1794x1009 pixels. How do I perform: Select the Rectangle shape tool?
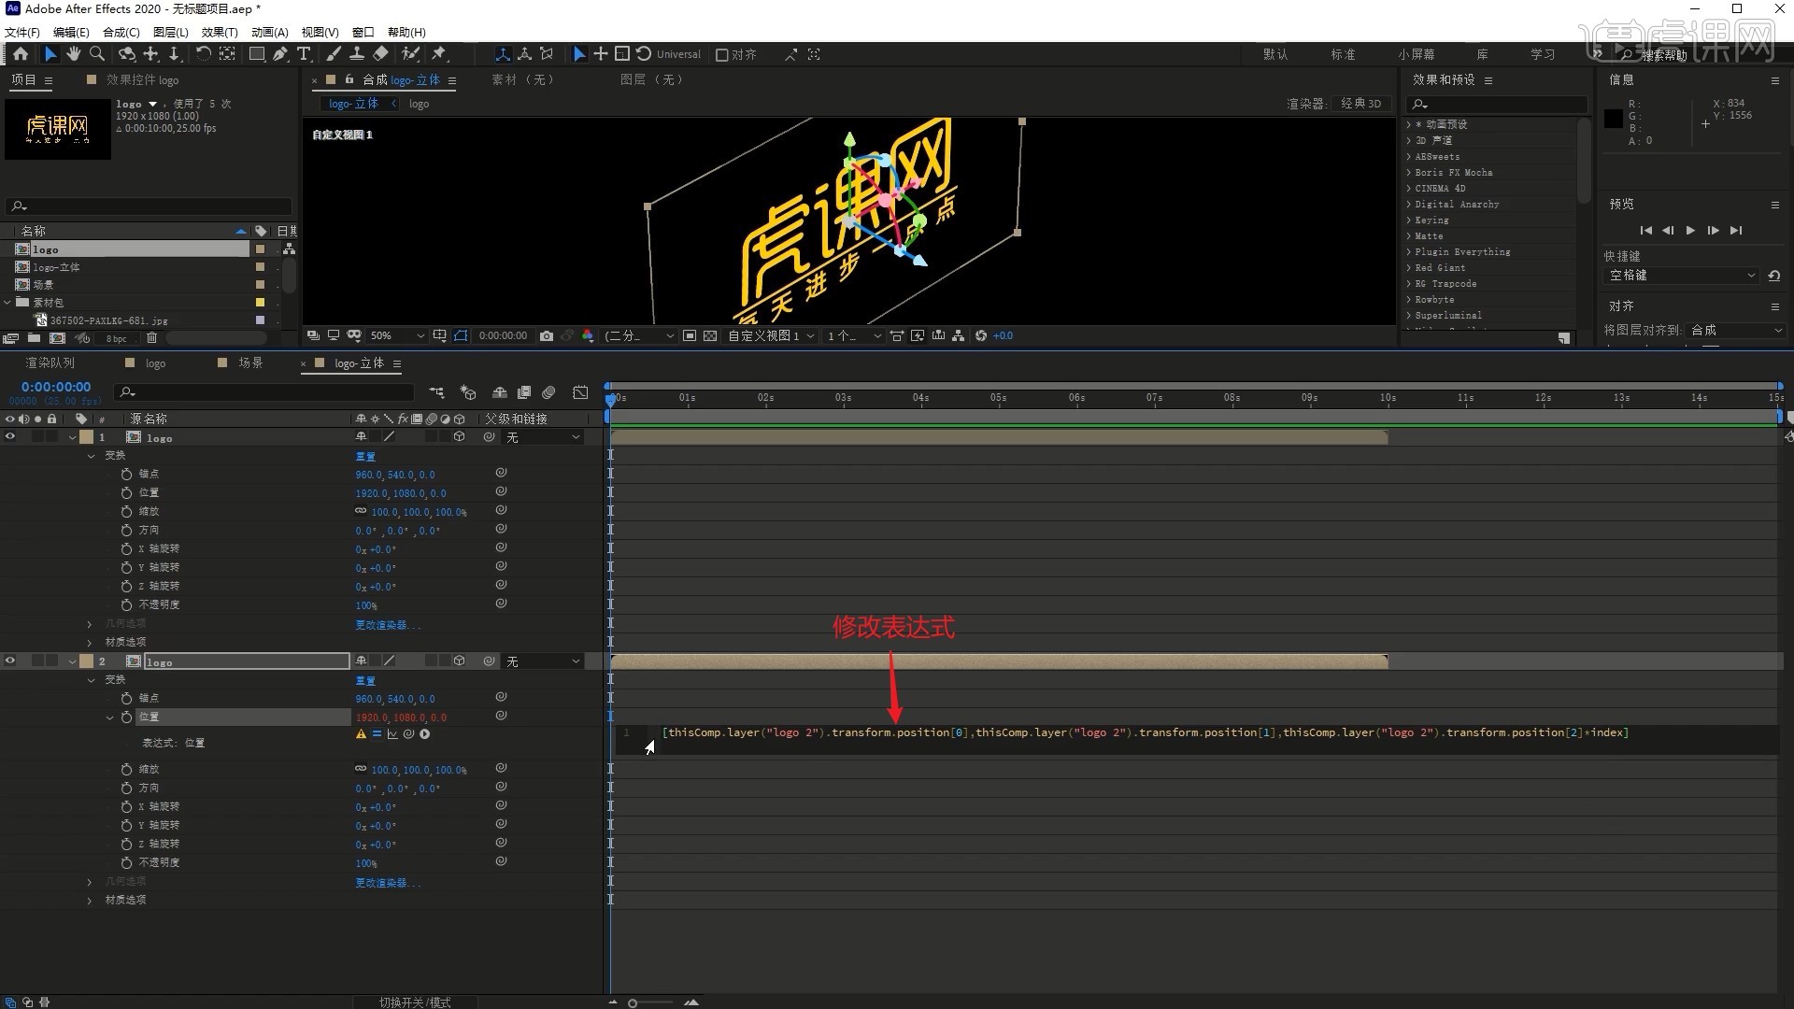[256, 54]
